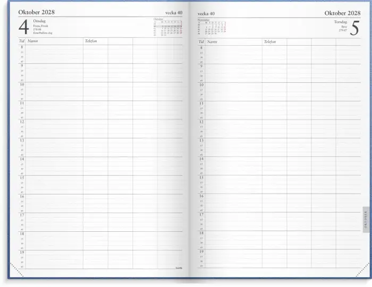The height and width of the screenshot is (287, 372).
Task: Click hour 8 label on Torsdag page
Action: 201,48
